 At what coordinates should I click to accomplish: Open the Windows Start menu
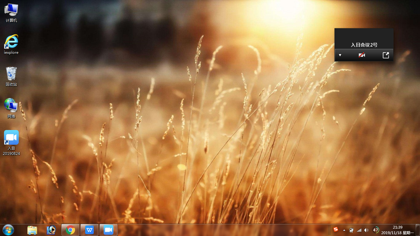pos(8,230)
